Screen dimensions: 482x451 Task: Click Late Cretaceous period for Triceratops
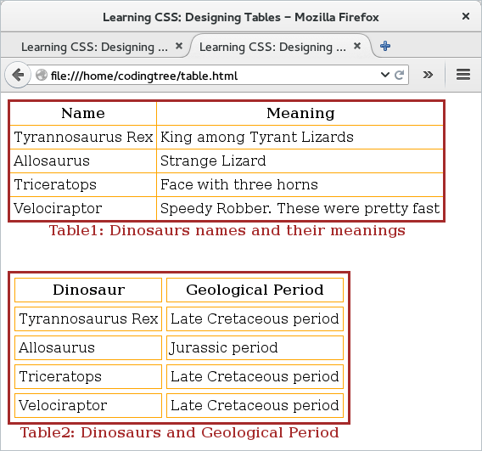point(255,377)
